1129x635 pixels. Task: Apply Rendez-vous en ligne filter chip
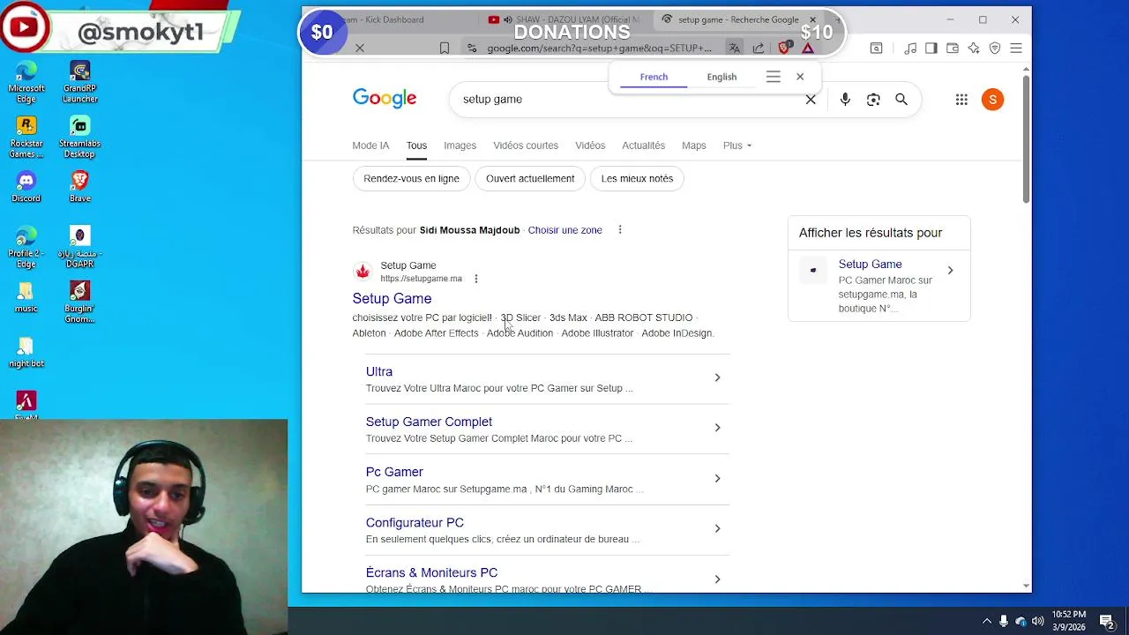point(411,178)
